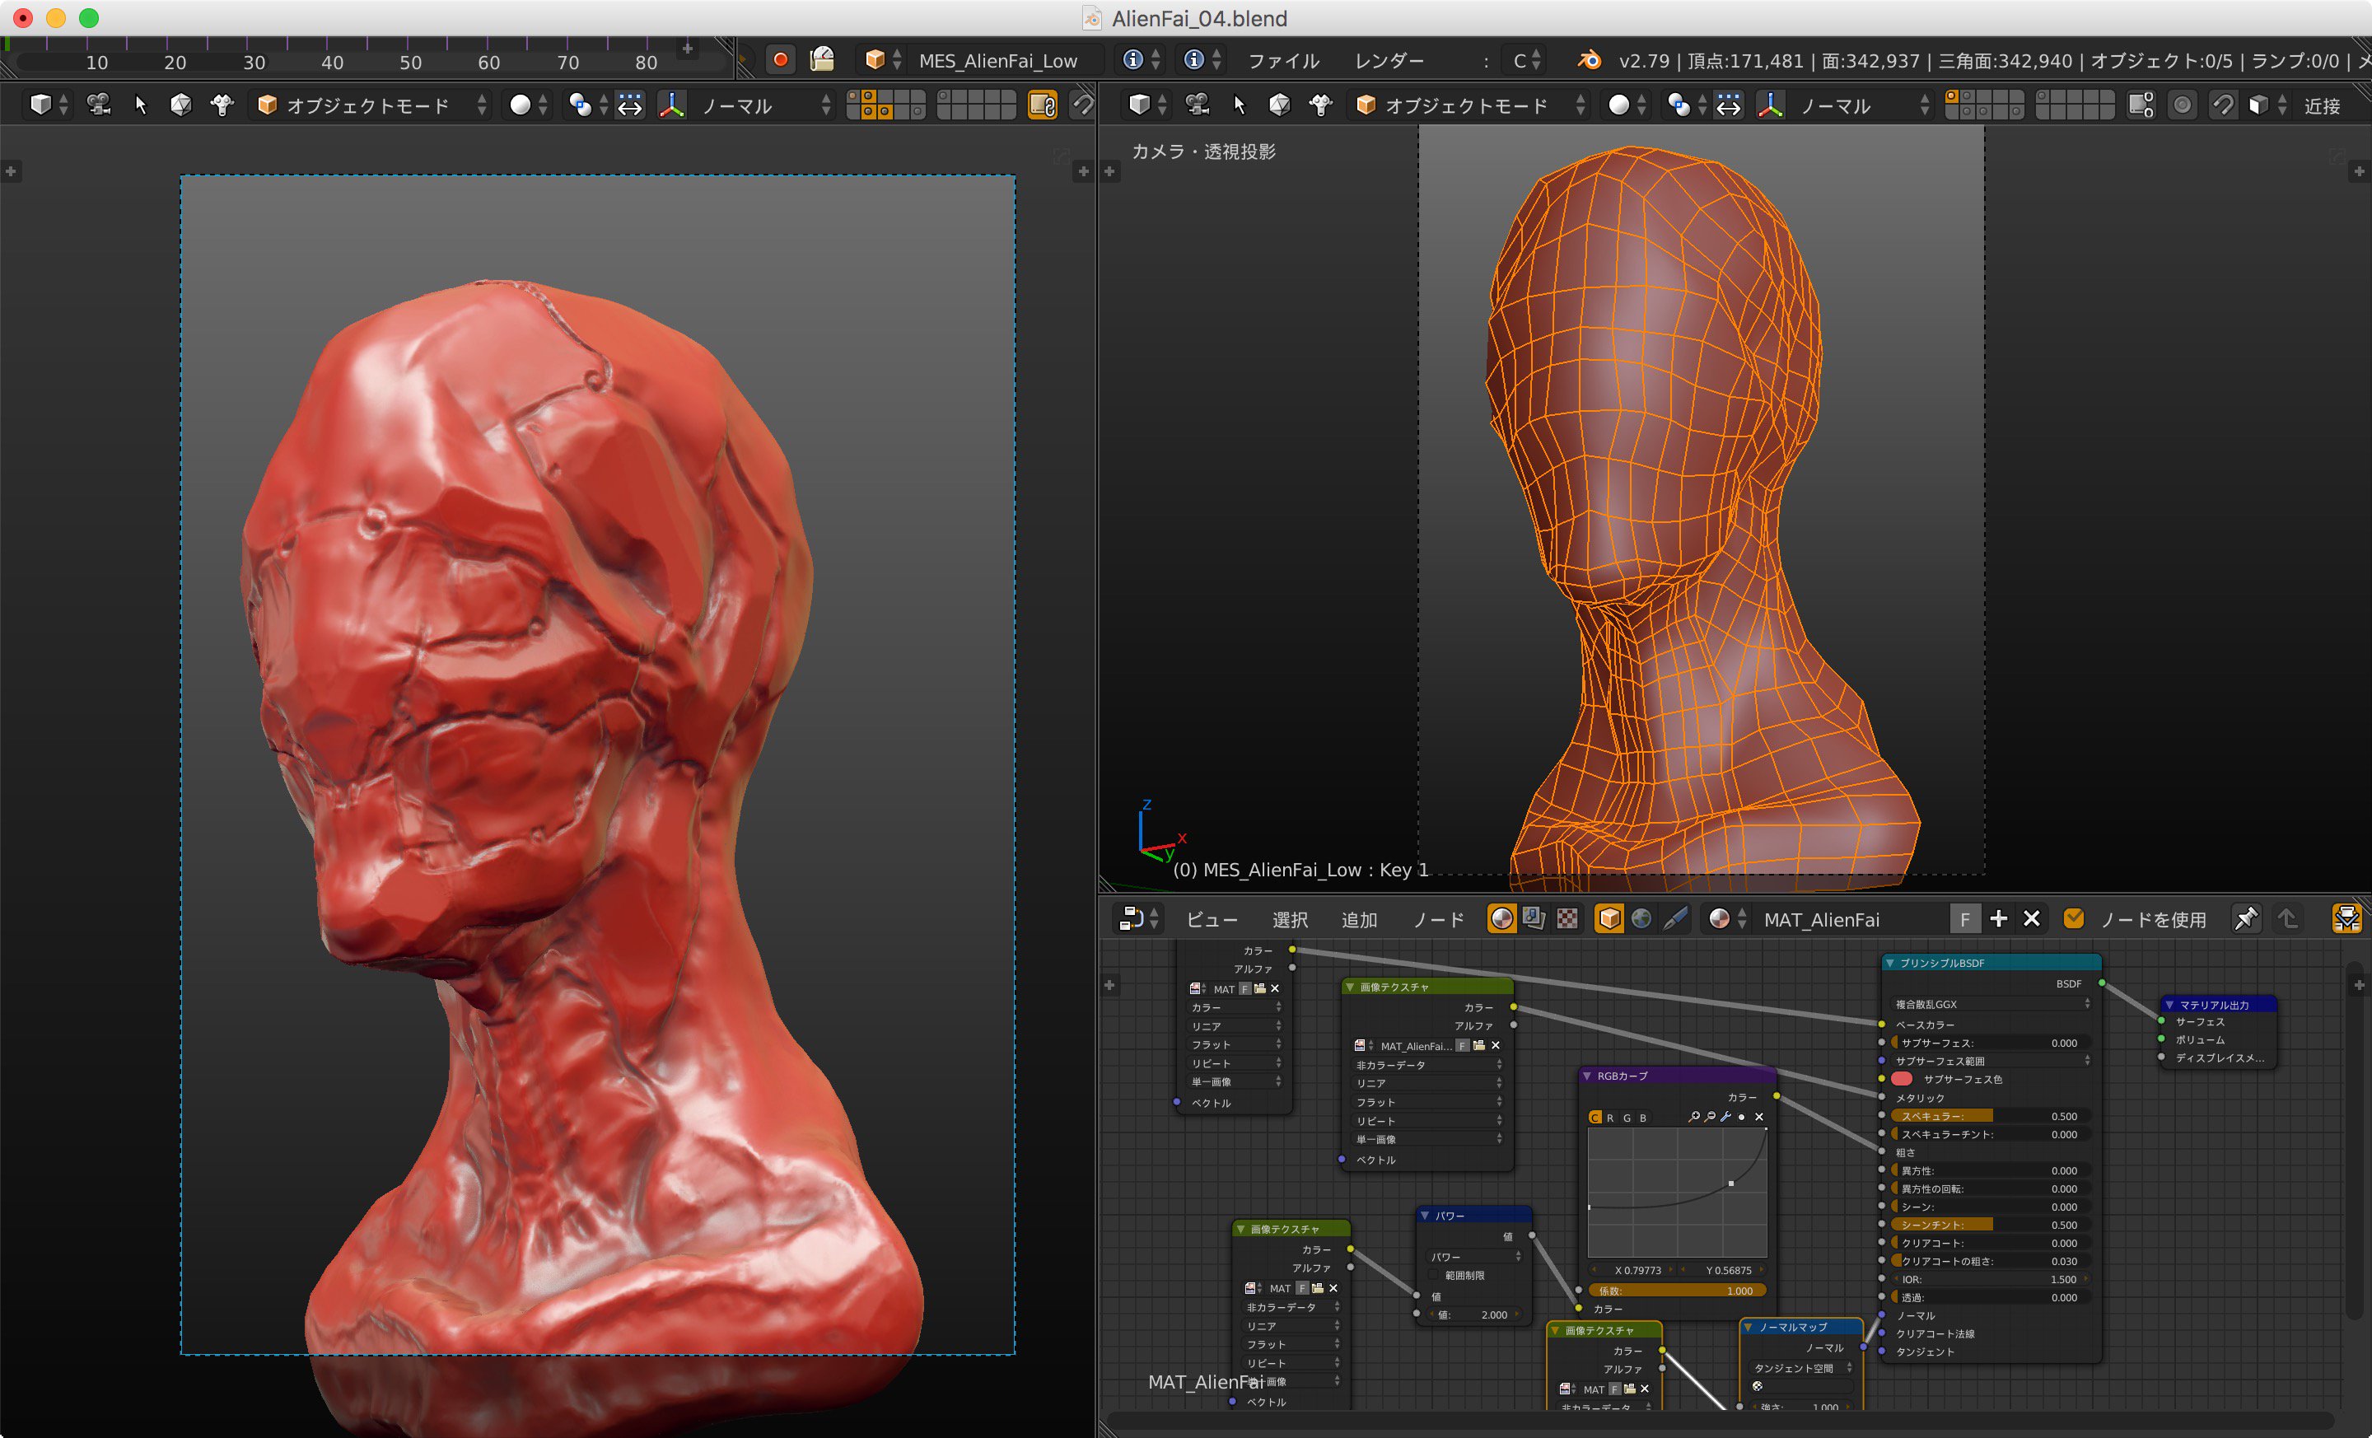This screenshot has width=2372, height=1438.
Task: Create a new material with the + button
Action: 1998,918
